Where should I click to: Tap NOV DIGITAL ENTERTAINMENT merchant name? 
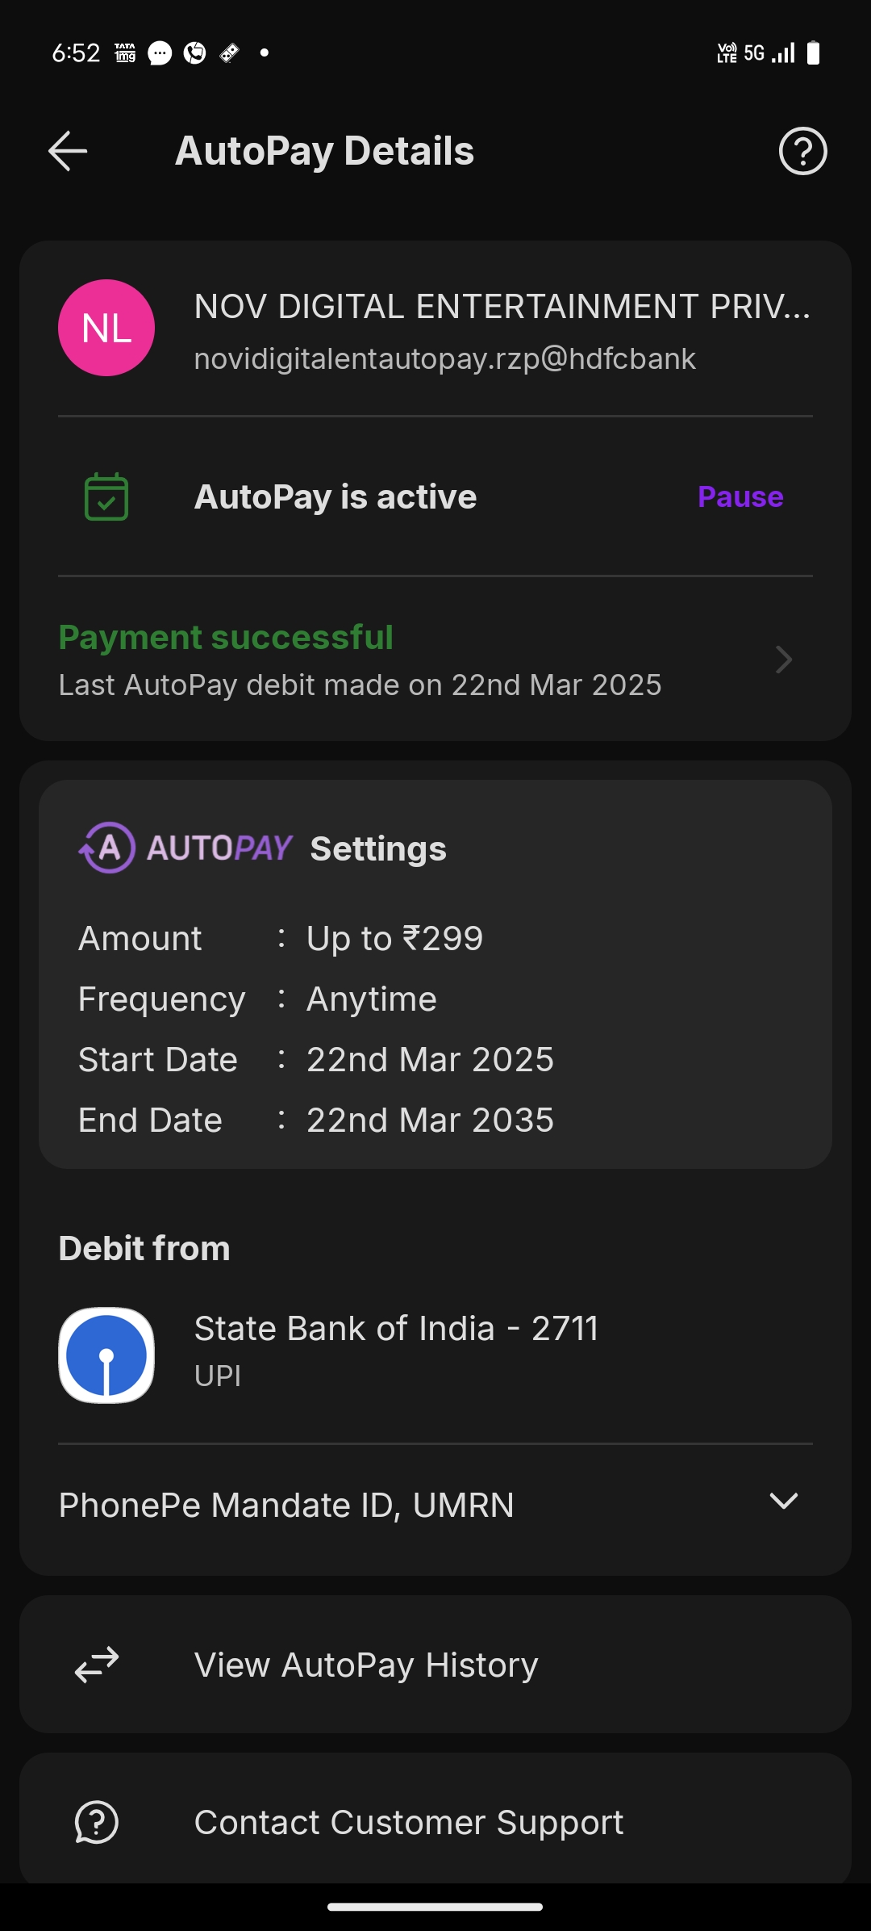(502, 307)
